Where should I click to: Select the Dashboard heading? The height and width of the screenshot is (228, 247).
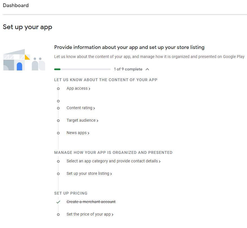pyautogui.click(x=16, y=5)
